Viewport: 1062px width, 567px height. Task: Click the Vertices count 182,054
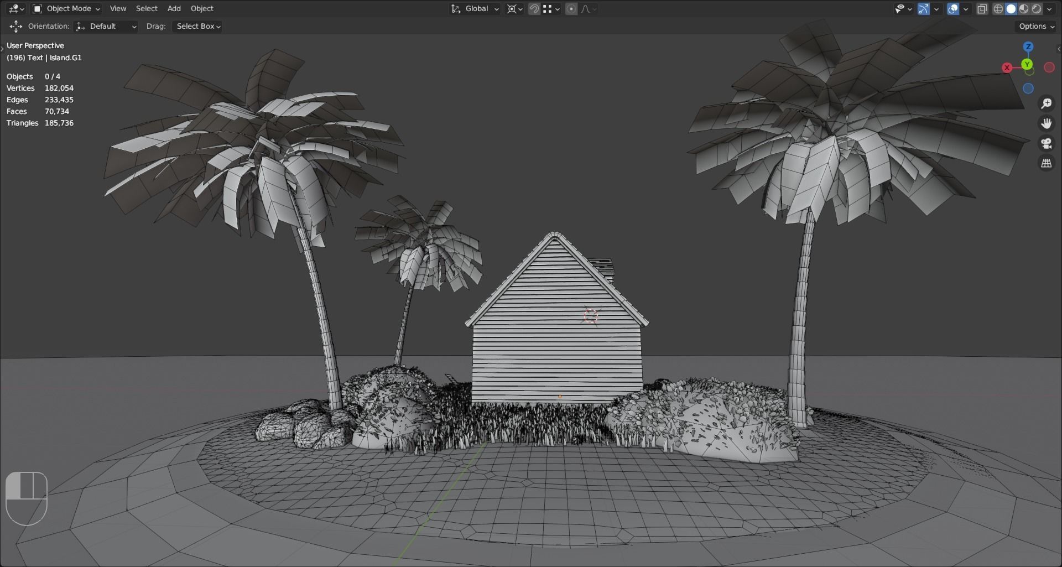click(x=59, y=88)
